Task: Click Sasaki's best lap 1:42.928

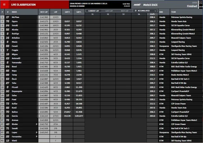Action: 44,128
